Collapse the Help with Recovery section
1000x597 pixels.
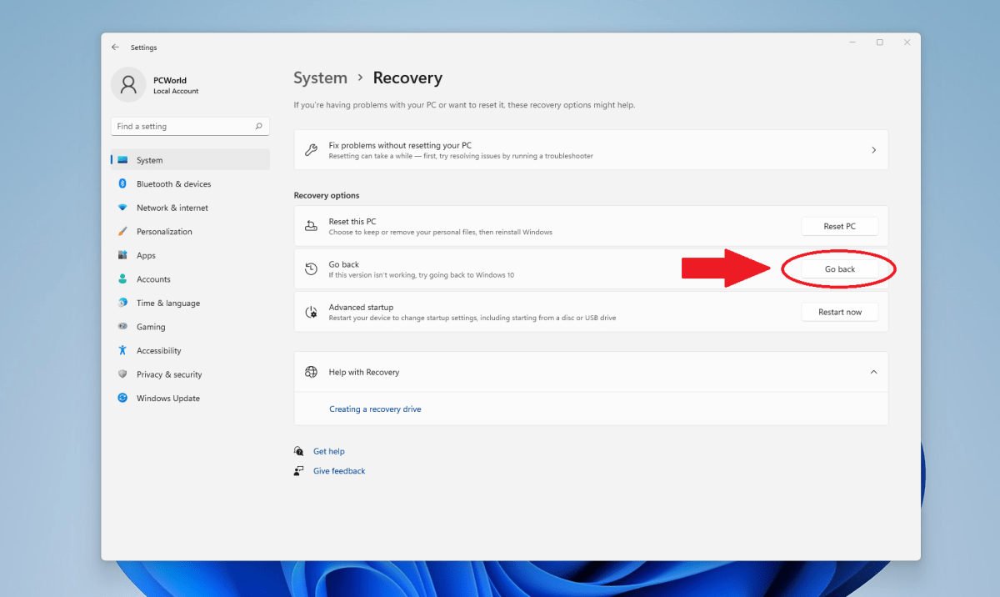[873, 372]
